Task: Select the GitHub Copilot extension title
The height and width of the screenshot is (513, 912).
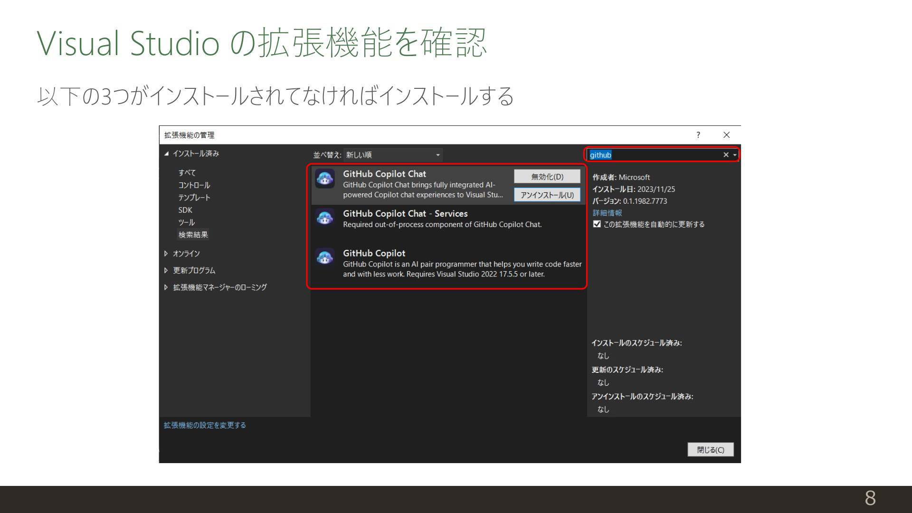Action: [374, 253]
